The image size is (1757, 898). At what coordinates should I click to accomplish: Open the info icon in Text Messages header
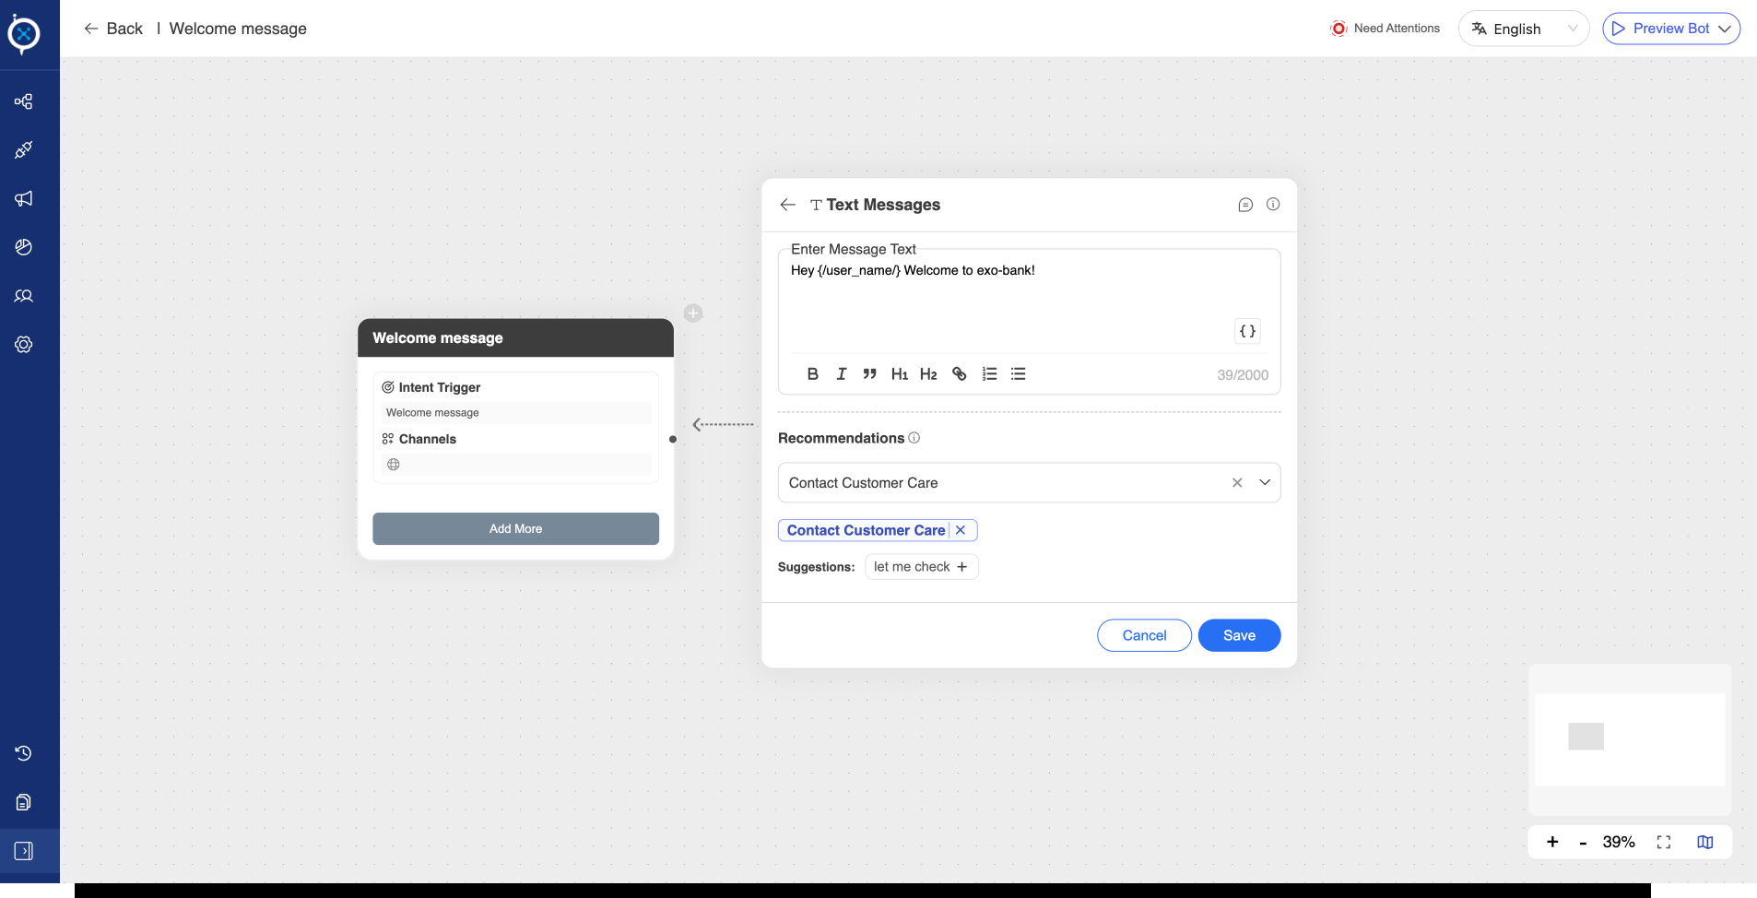pyautogui.click(x=1273, y=205)
